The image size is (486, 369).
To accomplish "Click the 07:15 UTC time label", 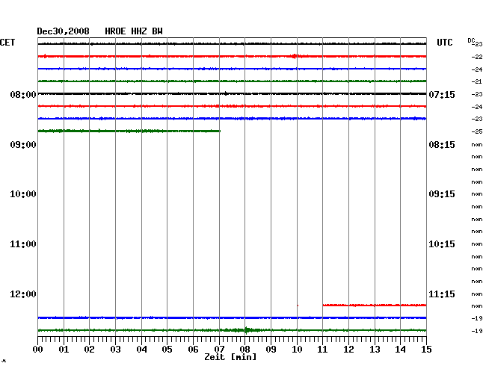I will click(x=442, y=94).
